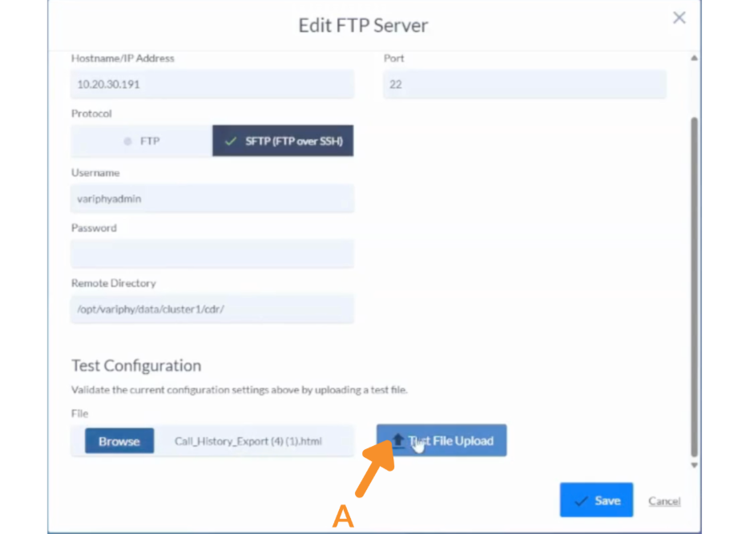Click into the Port field showing 22

pos(524,84)
